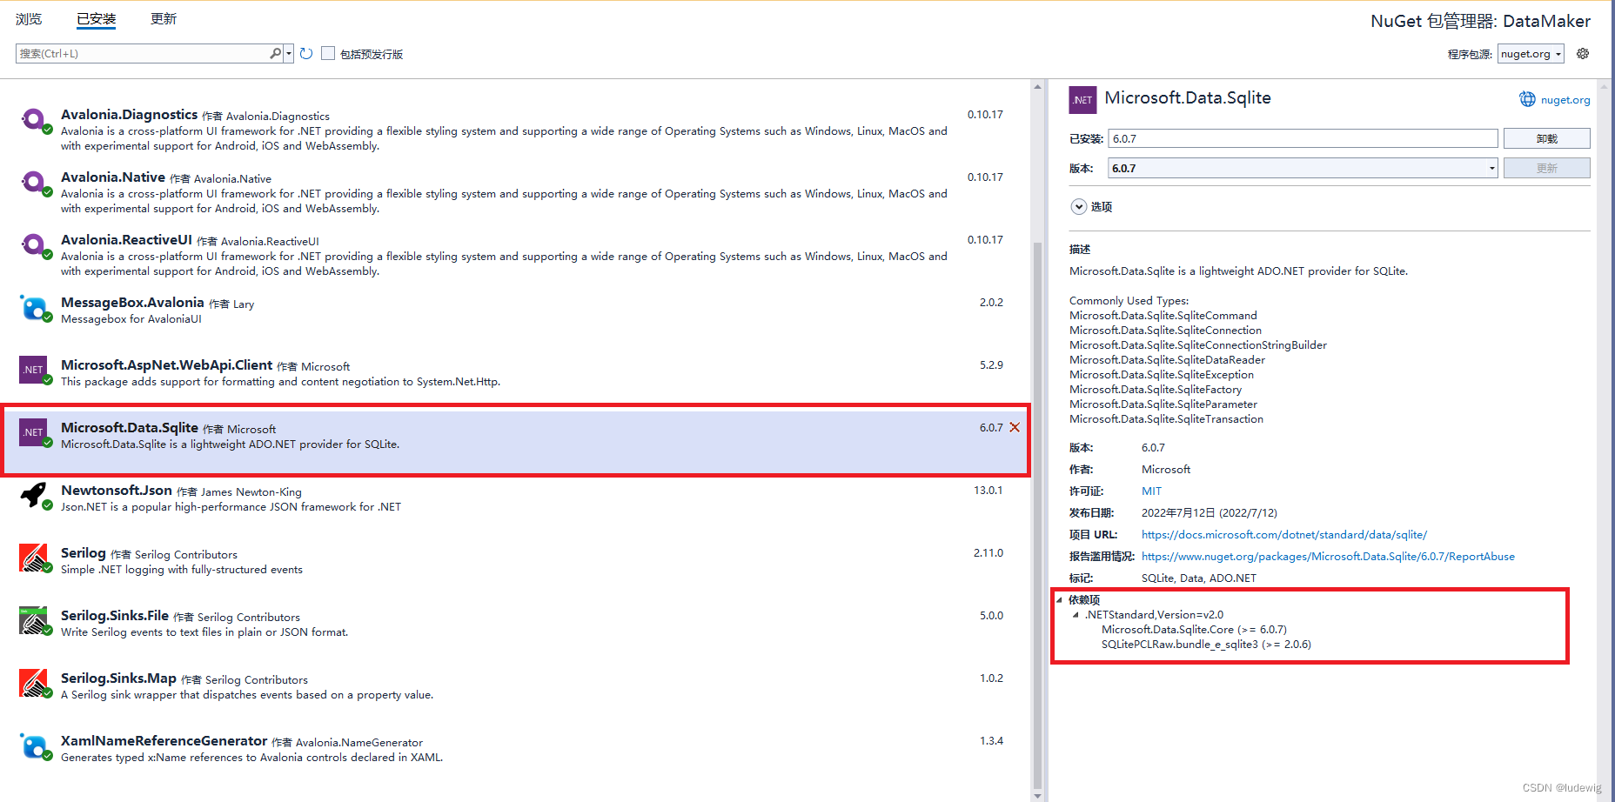
Task: Select the MessageBox.Avalonia package title
Action: 132,303
